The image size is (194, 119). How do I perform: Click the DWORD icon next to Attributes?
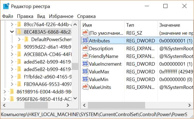click(x=85, y=40)
